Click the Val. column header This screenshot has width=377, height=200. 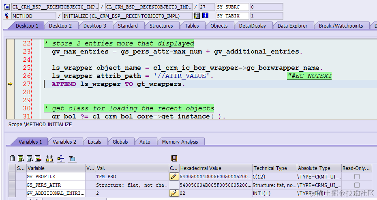(x=132, y=168)
